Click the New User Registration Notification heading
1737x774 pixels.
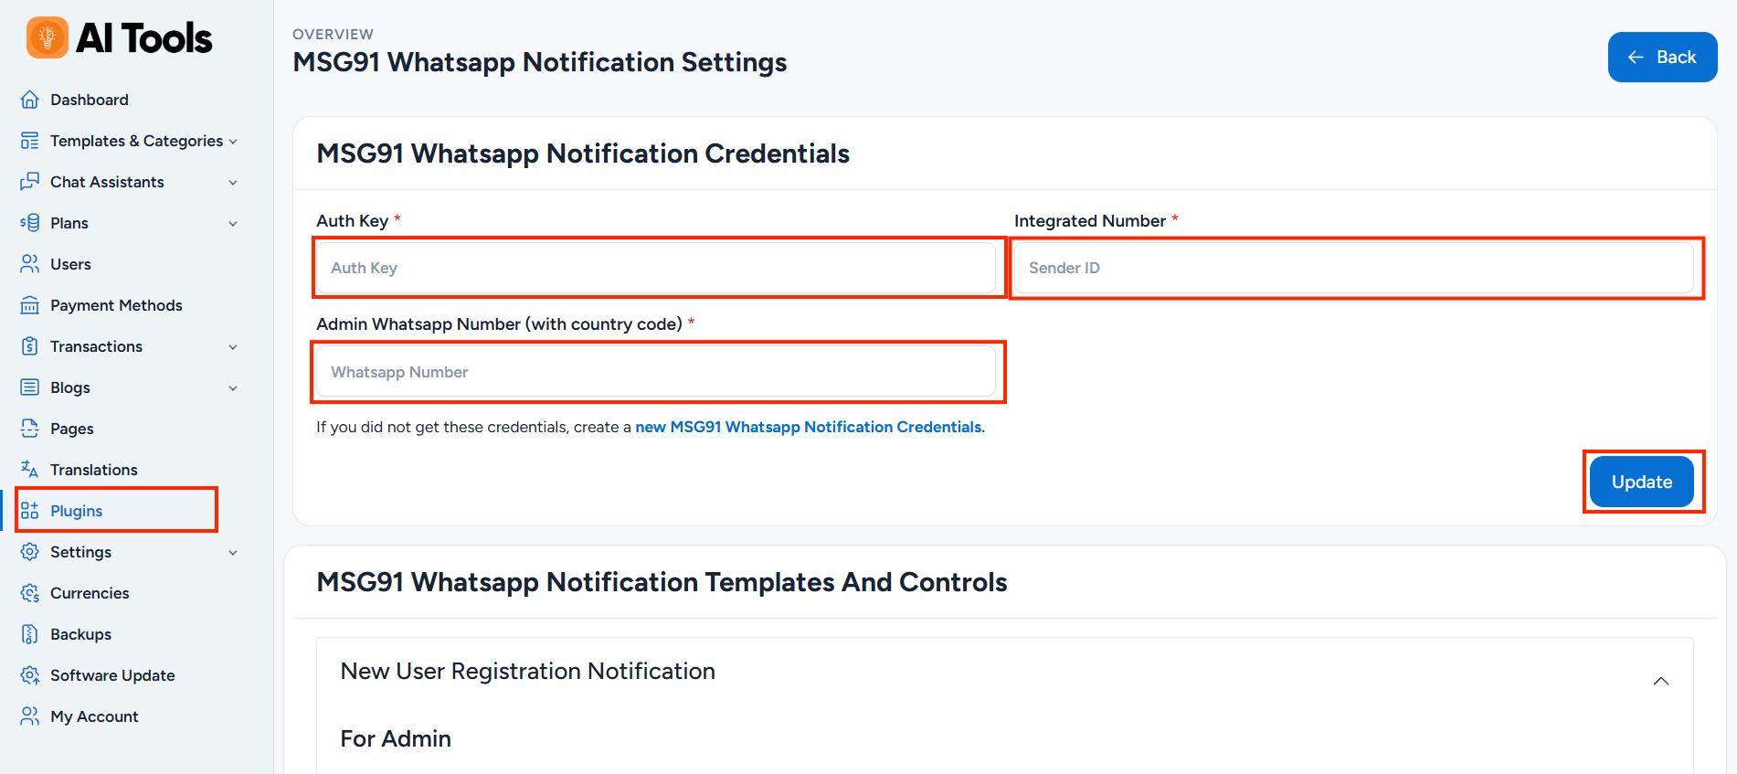527,671
